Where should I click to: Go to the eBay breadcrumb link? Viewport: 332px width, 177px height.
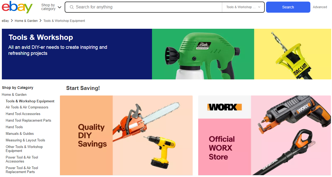point(5,21)
